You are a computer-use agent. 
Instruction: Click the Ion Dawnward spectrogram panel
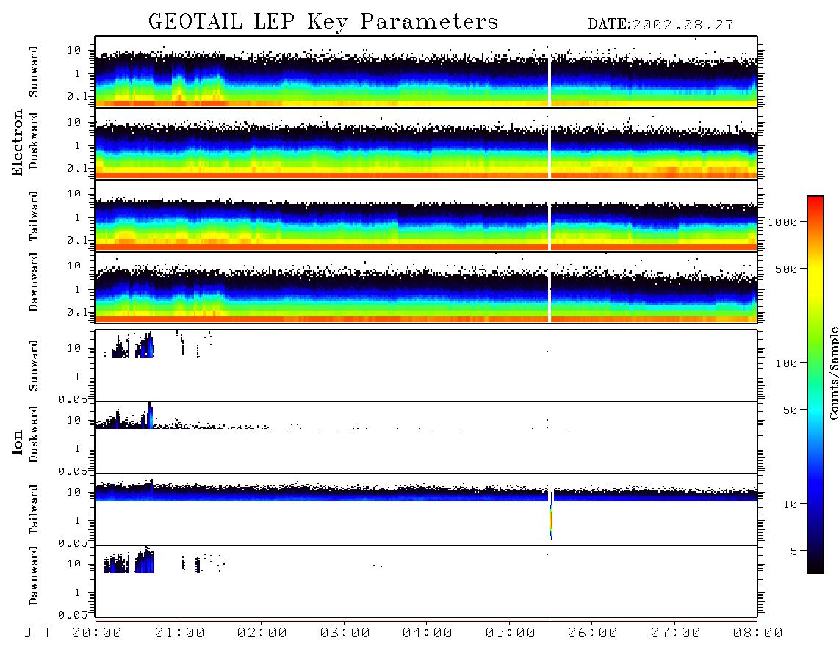pos(426,581)
